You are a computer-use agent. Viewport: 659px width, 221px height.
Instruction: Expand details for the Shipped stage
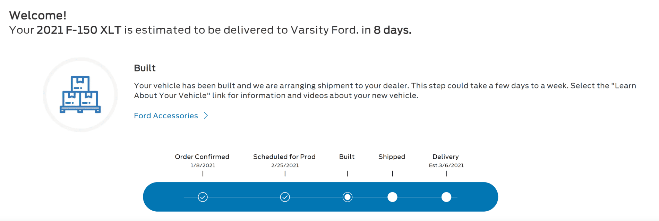click(392, 197)
